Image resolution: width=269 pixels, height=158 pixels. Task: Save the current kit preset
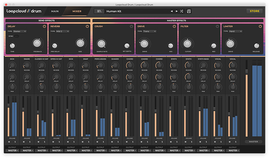[x=189, y=11]
